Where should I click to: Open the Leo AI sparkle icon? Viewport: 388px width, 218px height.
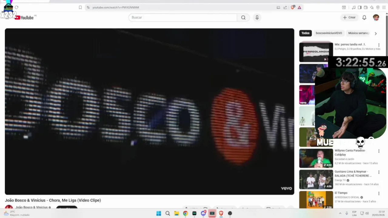372,7
